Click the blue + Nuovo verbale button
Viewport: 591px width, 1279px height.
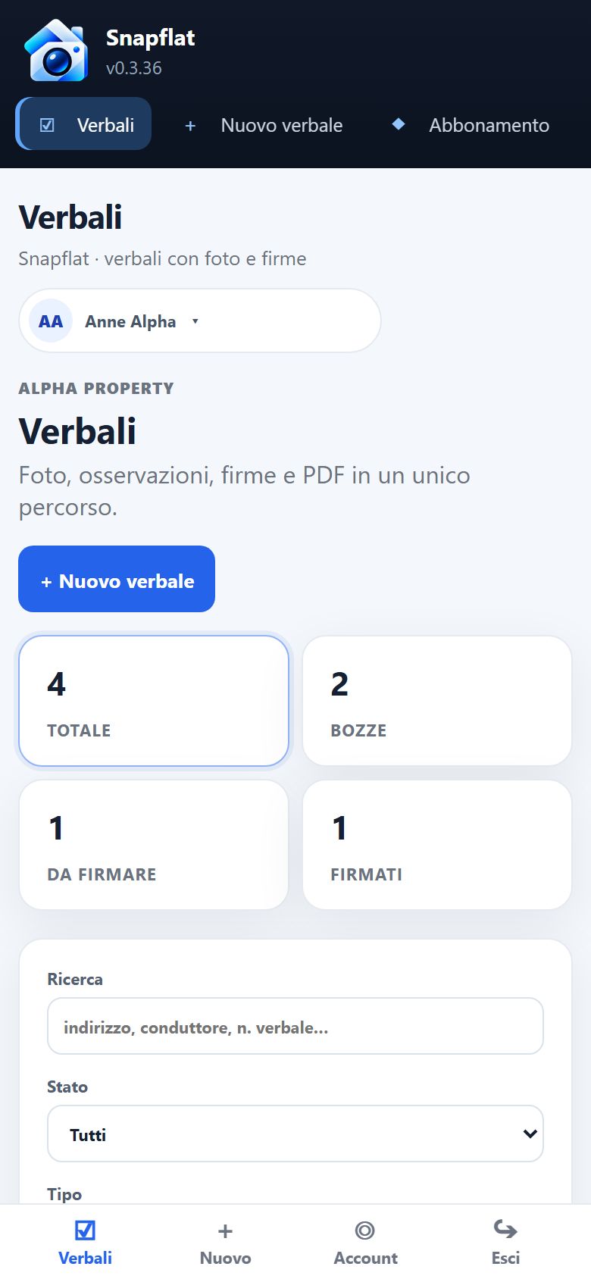point(117,579)
